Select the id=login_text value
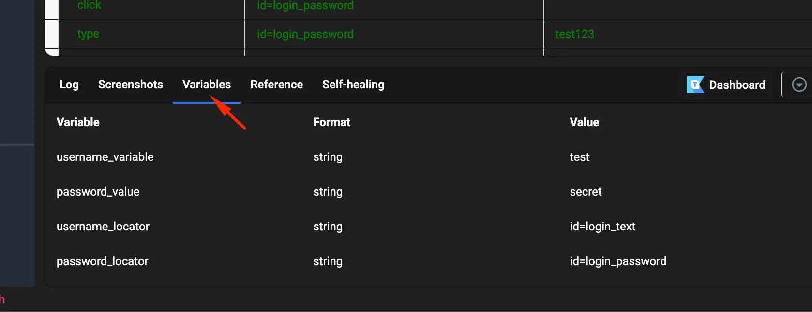 tap(602, 227)
